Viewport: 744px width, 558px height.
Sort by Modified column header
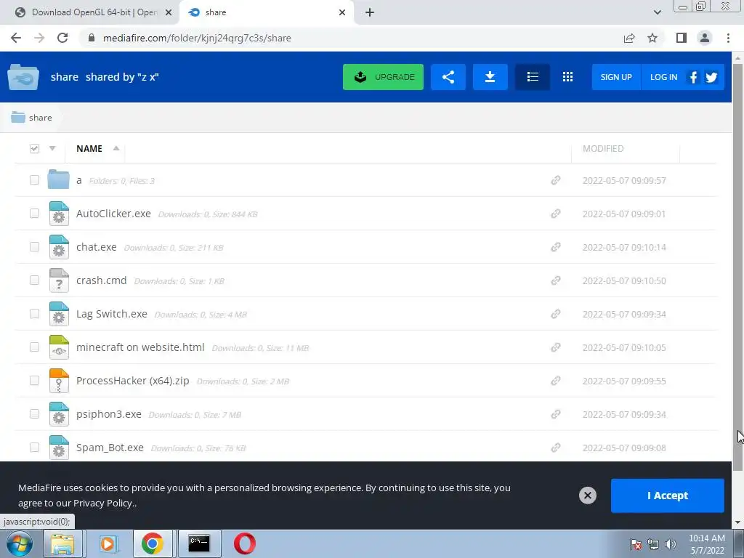602,148
